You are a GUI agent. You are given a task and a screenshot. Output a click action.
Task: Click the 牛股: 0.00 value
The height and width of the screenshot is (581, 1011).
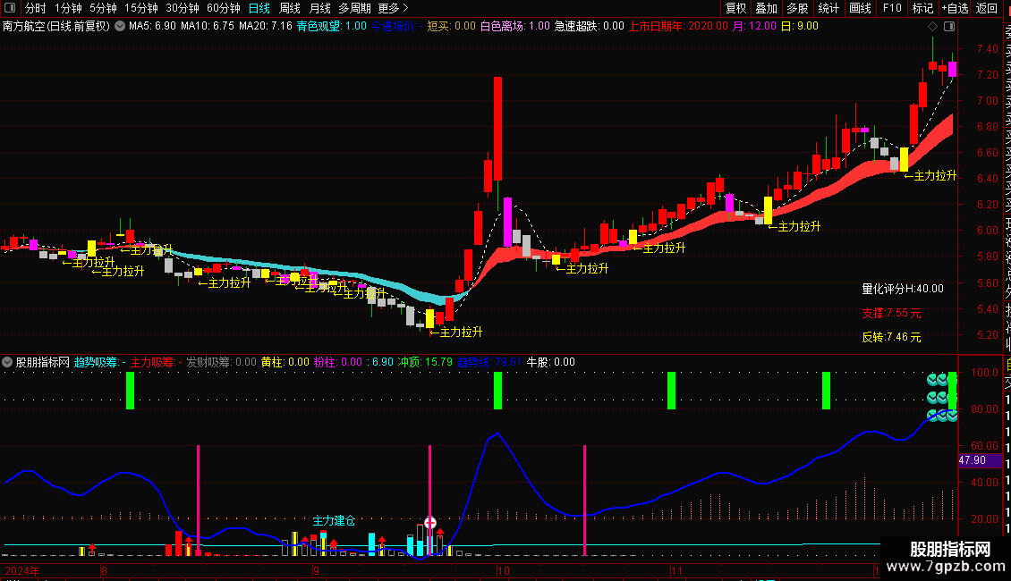coord(550,362)
